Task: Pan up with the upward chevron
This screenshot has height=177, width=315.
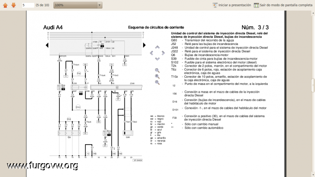Action: pos(157,47)
